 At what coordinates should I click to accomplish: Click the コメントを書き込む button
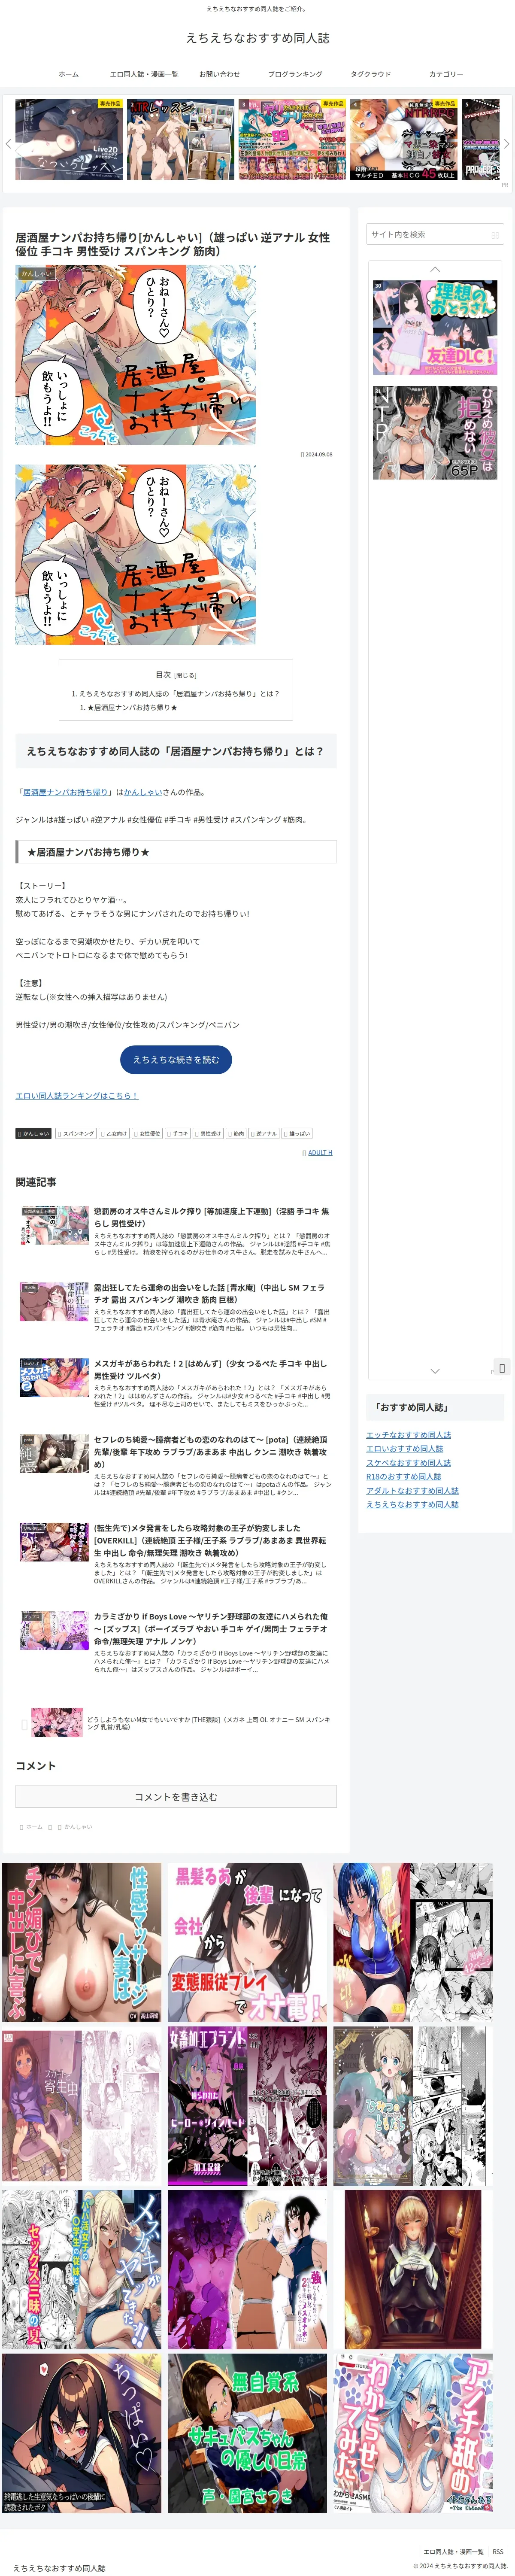point(176,1797)
